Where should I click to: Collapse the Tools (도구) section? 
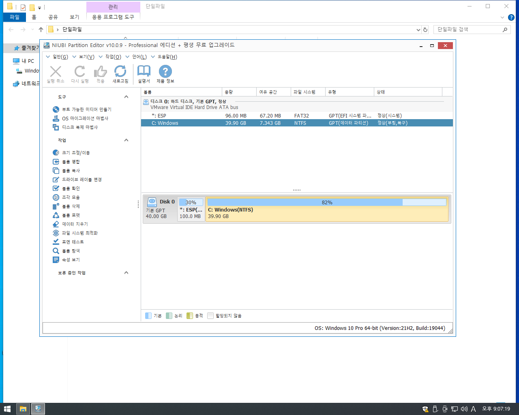pyautogui.click(x=126, y=97)
